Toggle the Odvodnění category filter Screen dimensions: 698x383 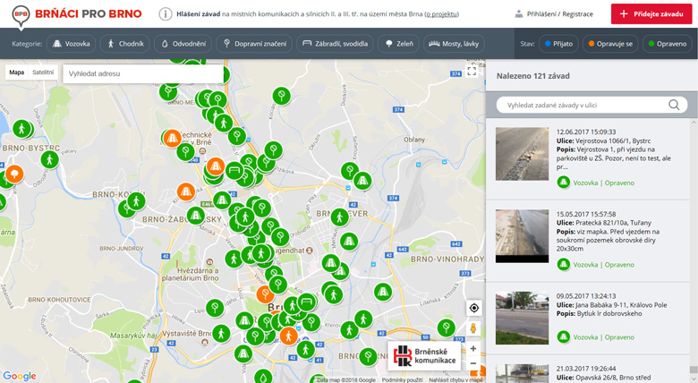point(183,44)
